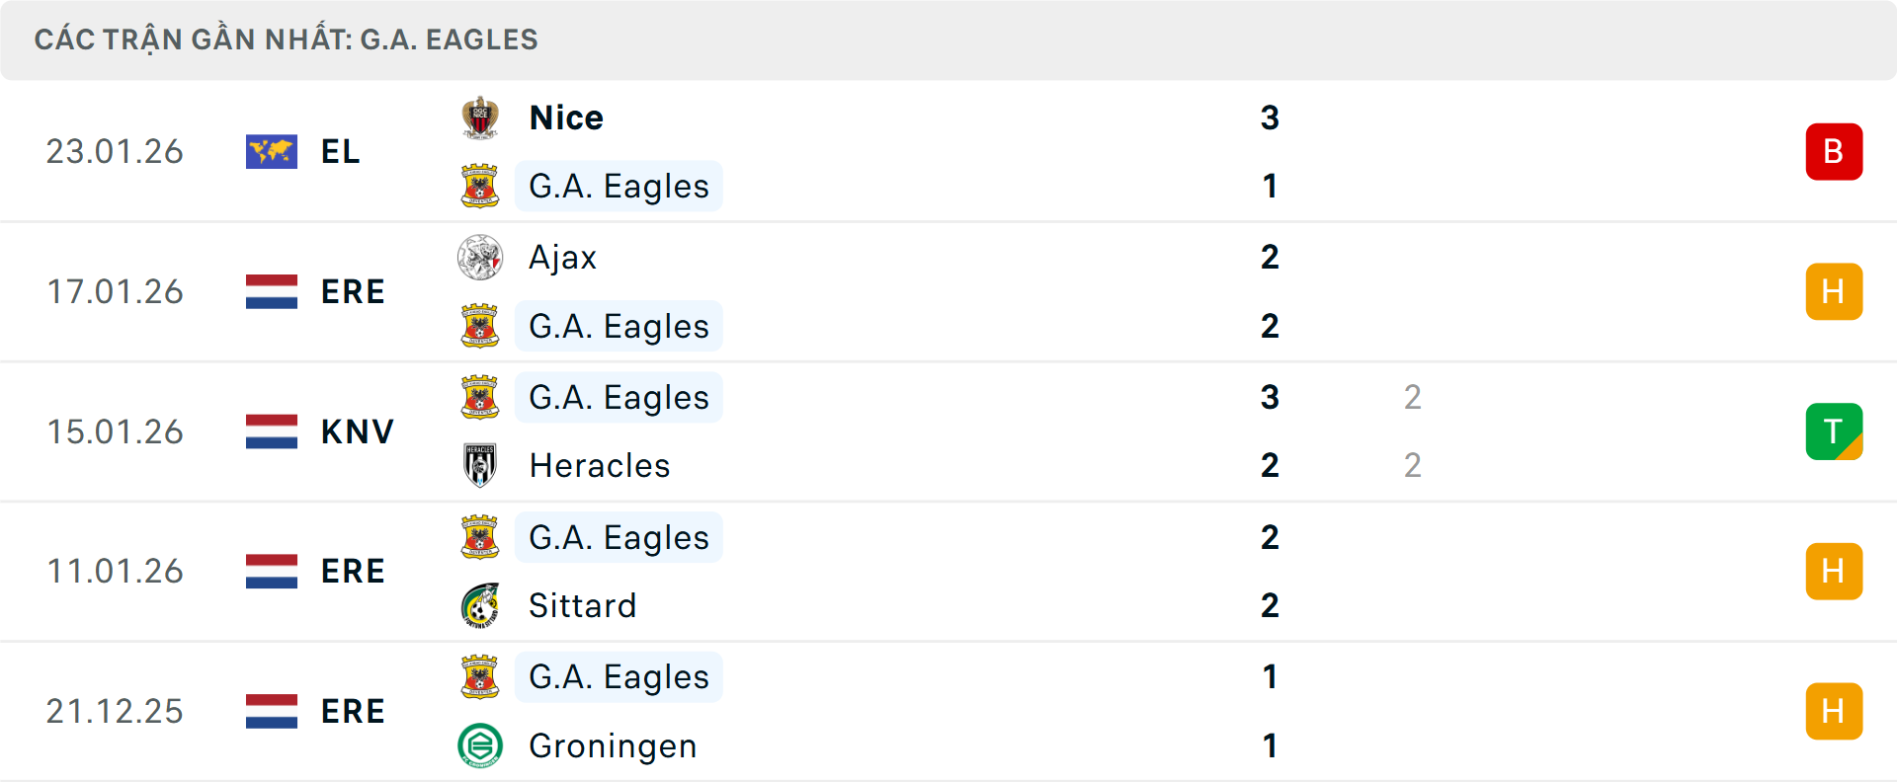Expand the KNV cup match row

pyautogui.click(x=948, y=431)
